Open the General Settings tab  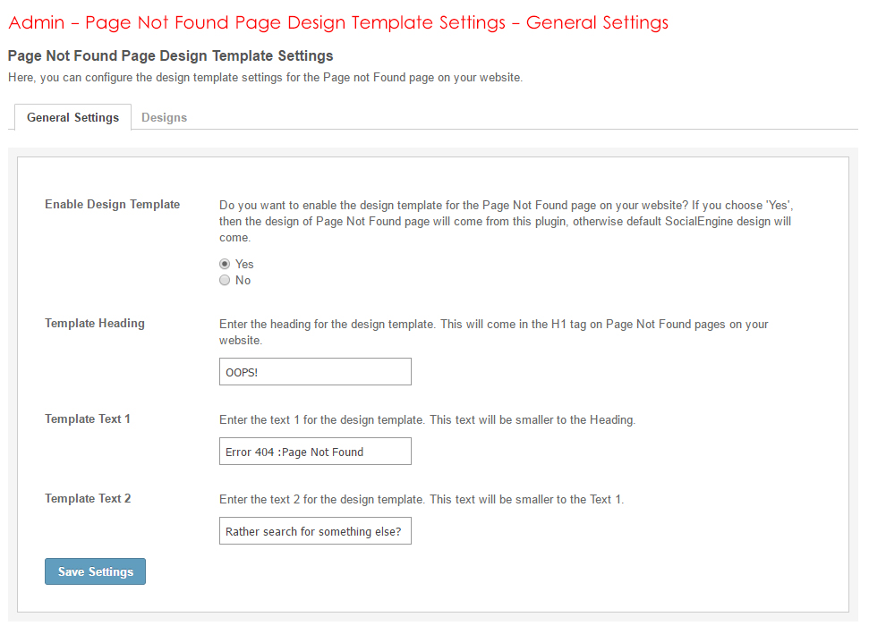72,117
